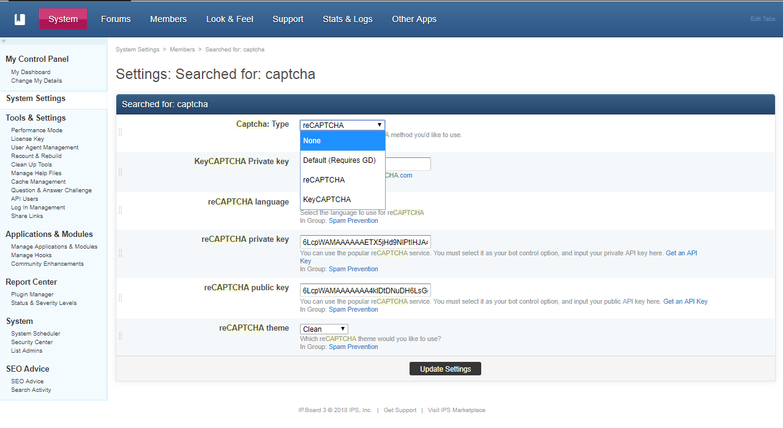Image resolution: width=783 pixels, height=428 pixels.
Task: Open the Other Apps tab
Action: click(414, 19)
